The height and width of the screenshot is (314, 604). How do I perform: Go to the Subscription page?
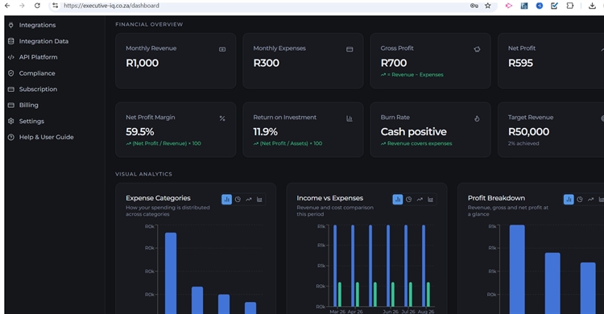[38, 89]
